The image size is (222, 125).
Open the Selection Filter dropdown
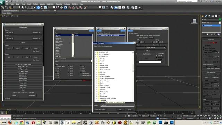16,7
